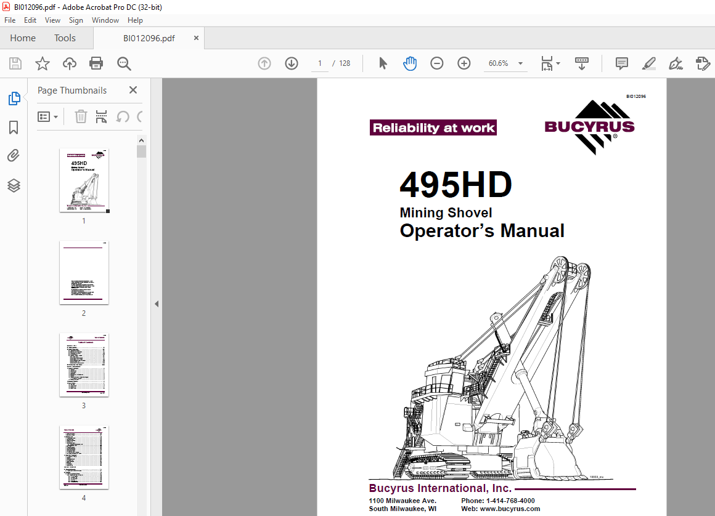Click the thumbnail panel scrollbar handle
This screenshot has height=516, width=715.
141,151
